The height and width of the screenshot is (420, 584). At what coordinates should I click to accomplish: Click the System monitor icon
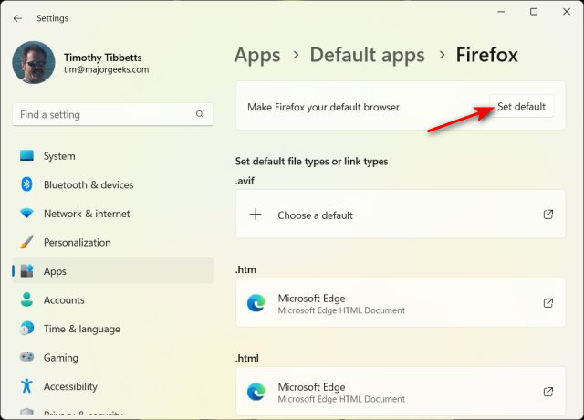pos(26,155)
